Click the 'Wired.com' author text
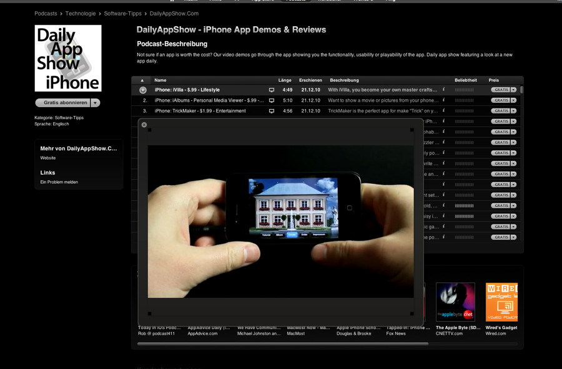The width and height of the screenshot is (562, 369). pyautogui.click(x=496, y=333)
